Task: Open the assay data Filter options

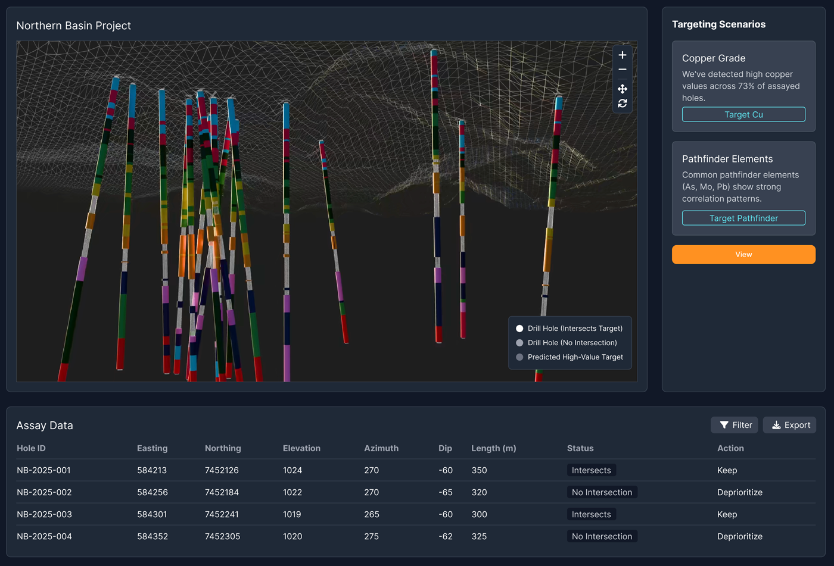Action: tap(735, 425)
